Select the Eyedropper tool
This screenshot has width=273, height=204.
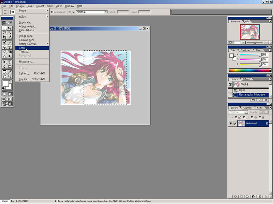pyautogui.click(x=10, y=72)
